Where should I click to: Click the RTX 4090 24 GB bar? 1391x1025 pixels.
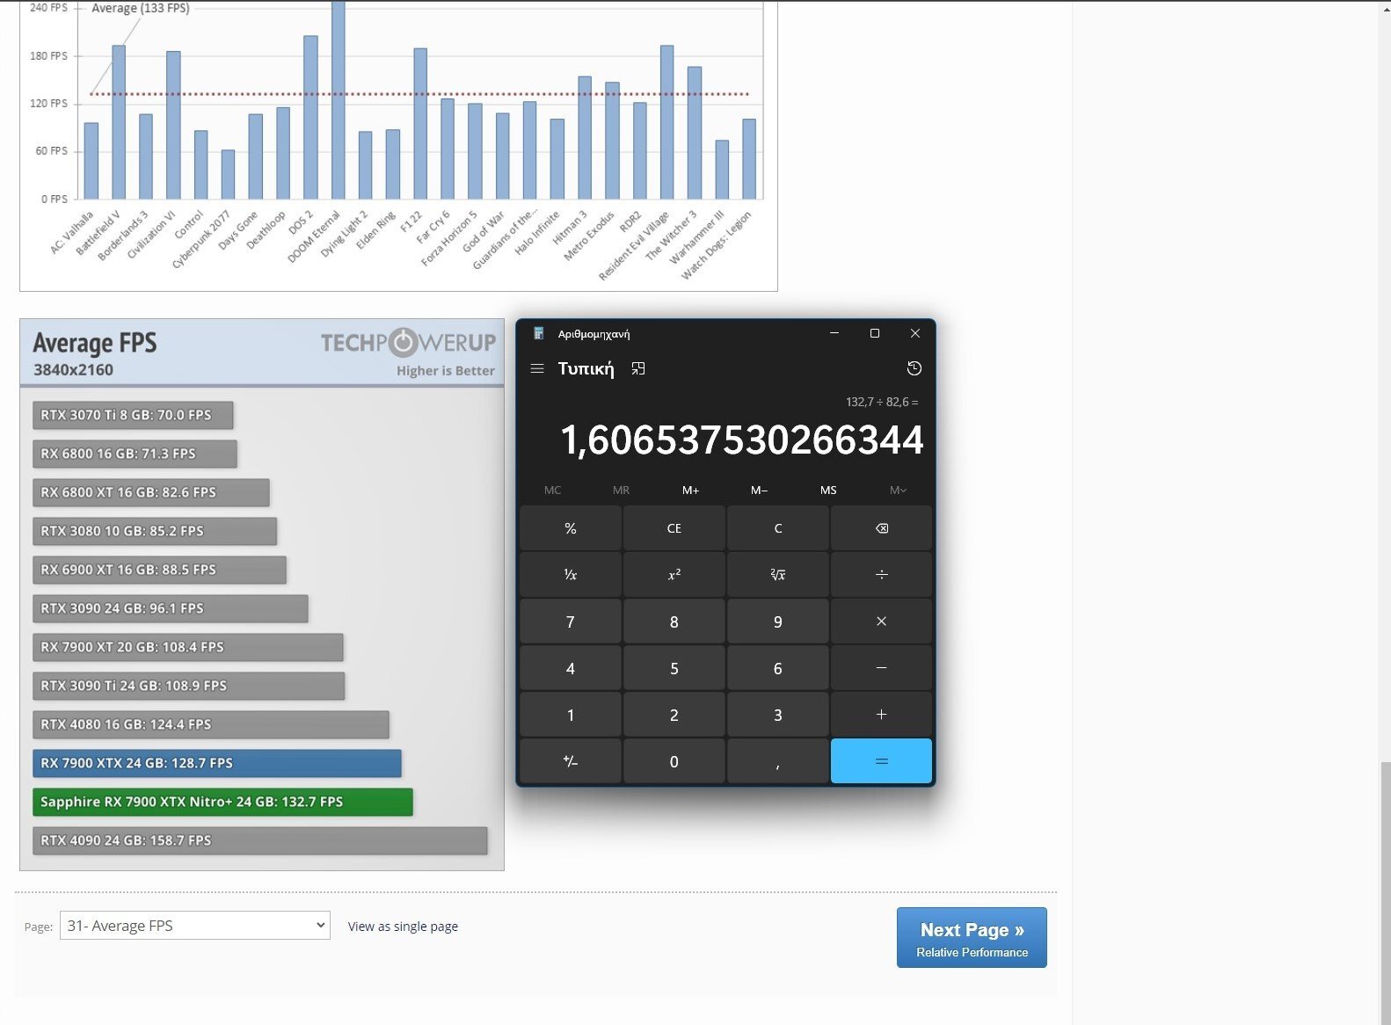[x=260, y=840]
